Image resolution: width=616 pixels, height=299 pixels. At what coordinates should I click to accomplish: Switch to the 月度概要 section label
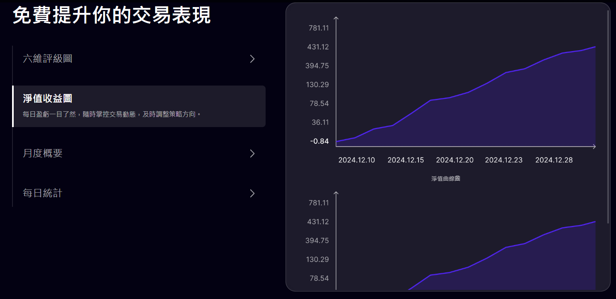43,153
